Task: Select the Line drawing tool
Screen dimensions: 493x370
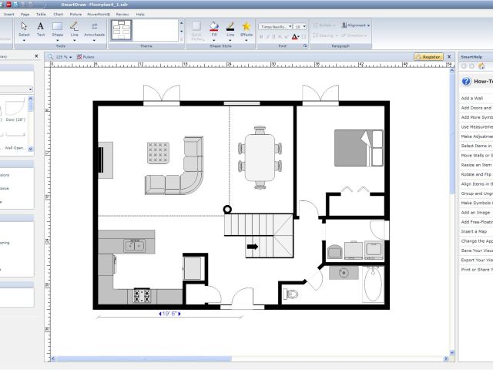Action: [75, 29]
